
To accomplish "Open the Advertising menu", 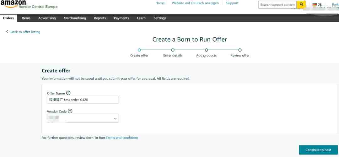I will pyautogui.click(x=47, y=18).
